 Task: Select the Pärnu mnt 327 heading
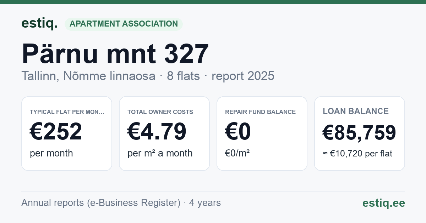[x=115, y=54]
